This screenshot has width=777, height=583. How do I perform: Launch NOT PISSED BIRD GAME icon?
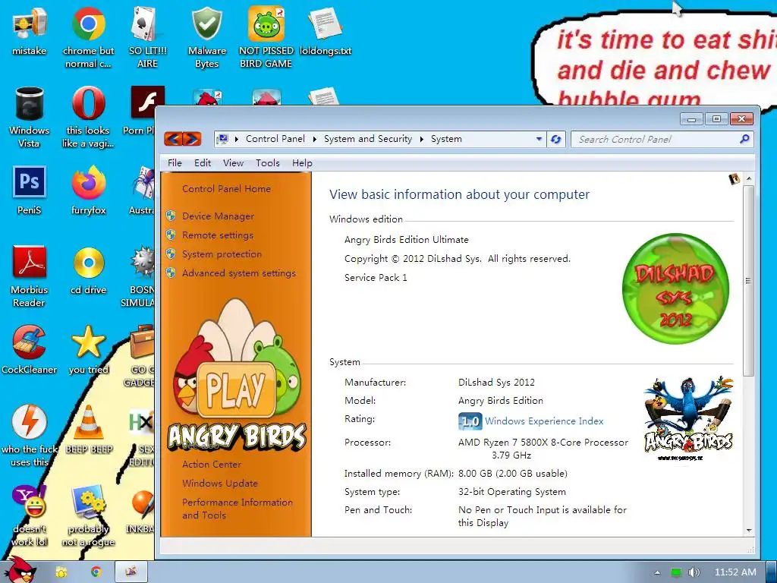click(x=266, y=38)
